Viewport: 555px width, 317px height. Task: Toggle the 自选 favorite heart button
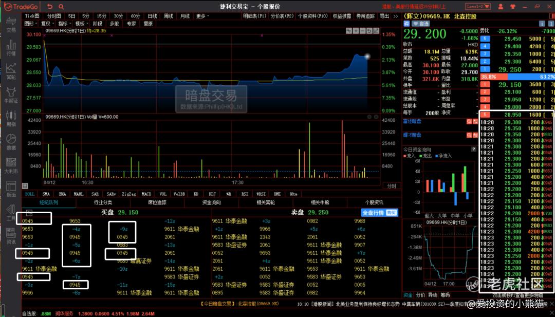(x=420, y=24)
